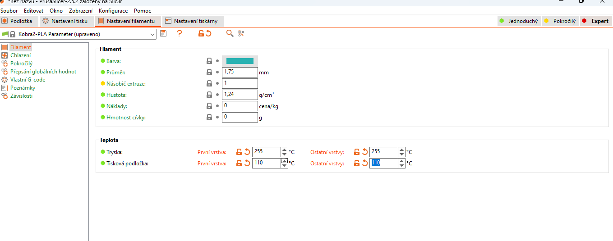Click the Násobič extruze label
The height and width of the screenshot is (241, 613).
pos(126,84)
